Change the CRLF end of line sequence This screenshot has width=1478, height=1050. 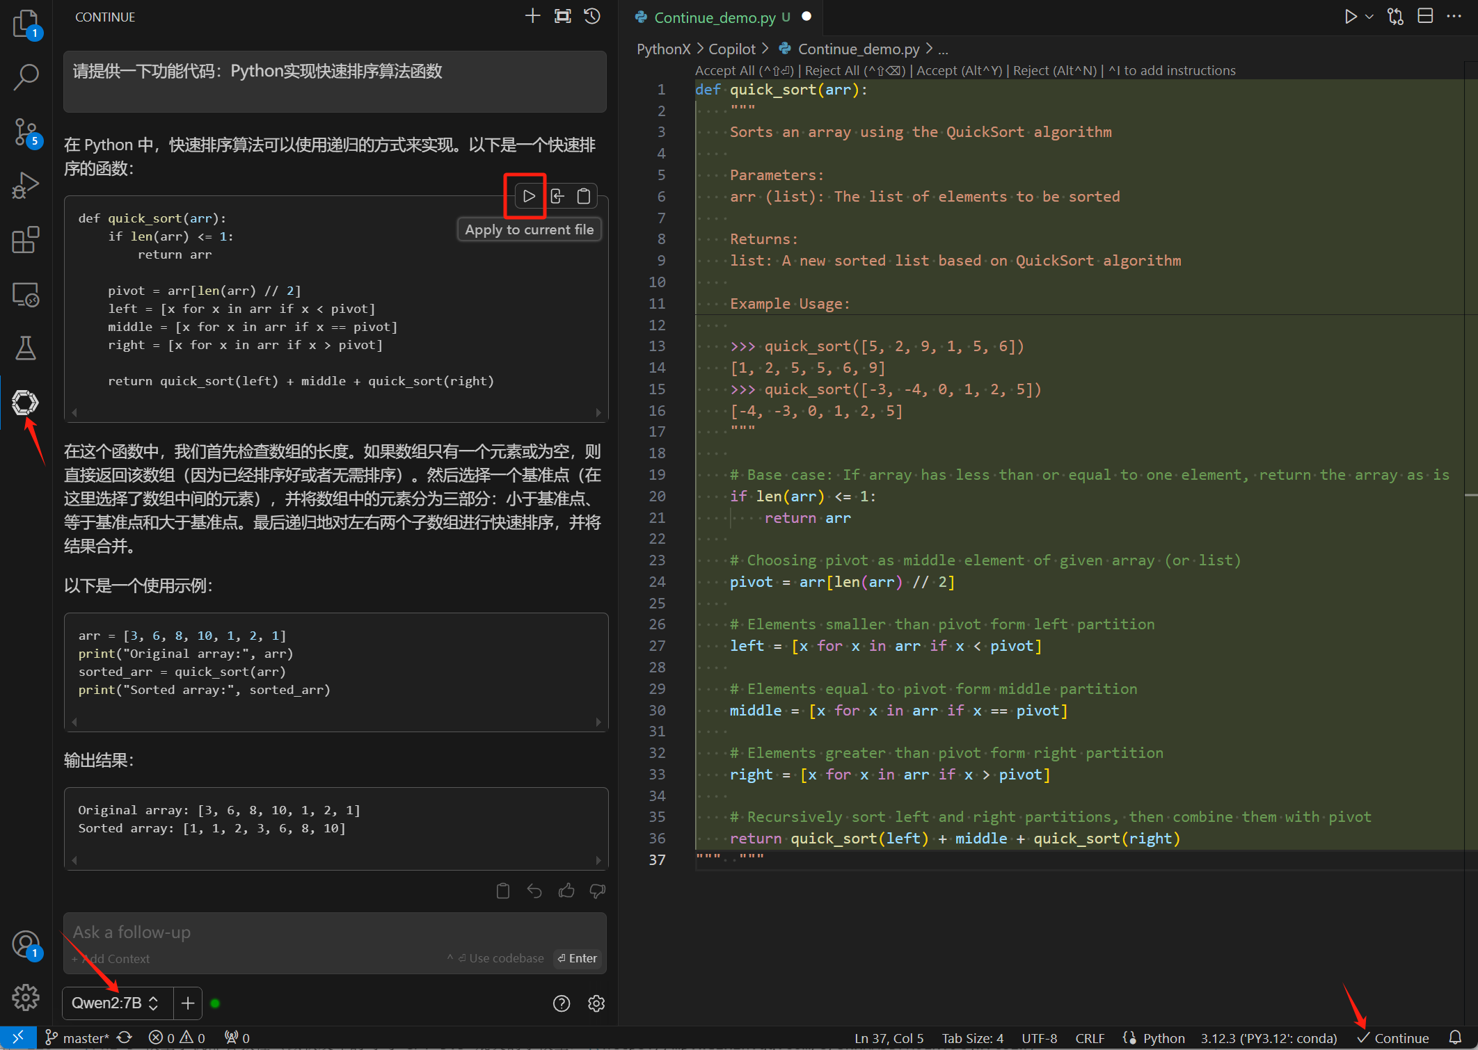click(x=1090, y=1038)
